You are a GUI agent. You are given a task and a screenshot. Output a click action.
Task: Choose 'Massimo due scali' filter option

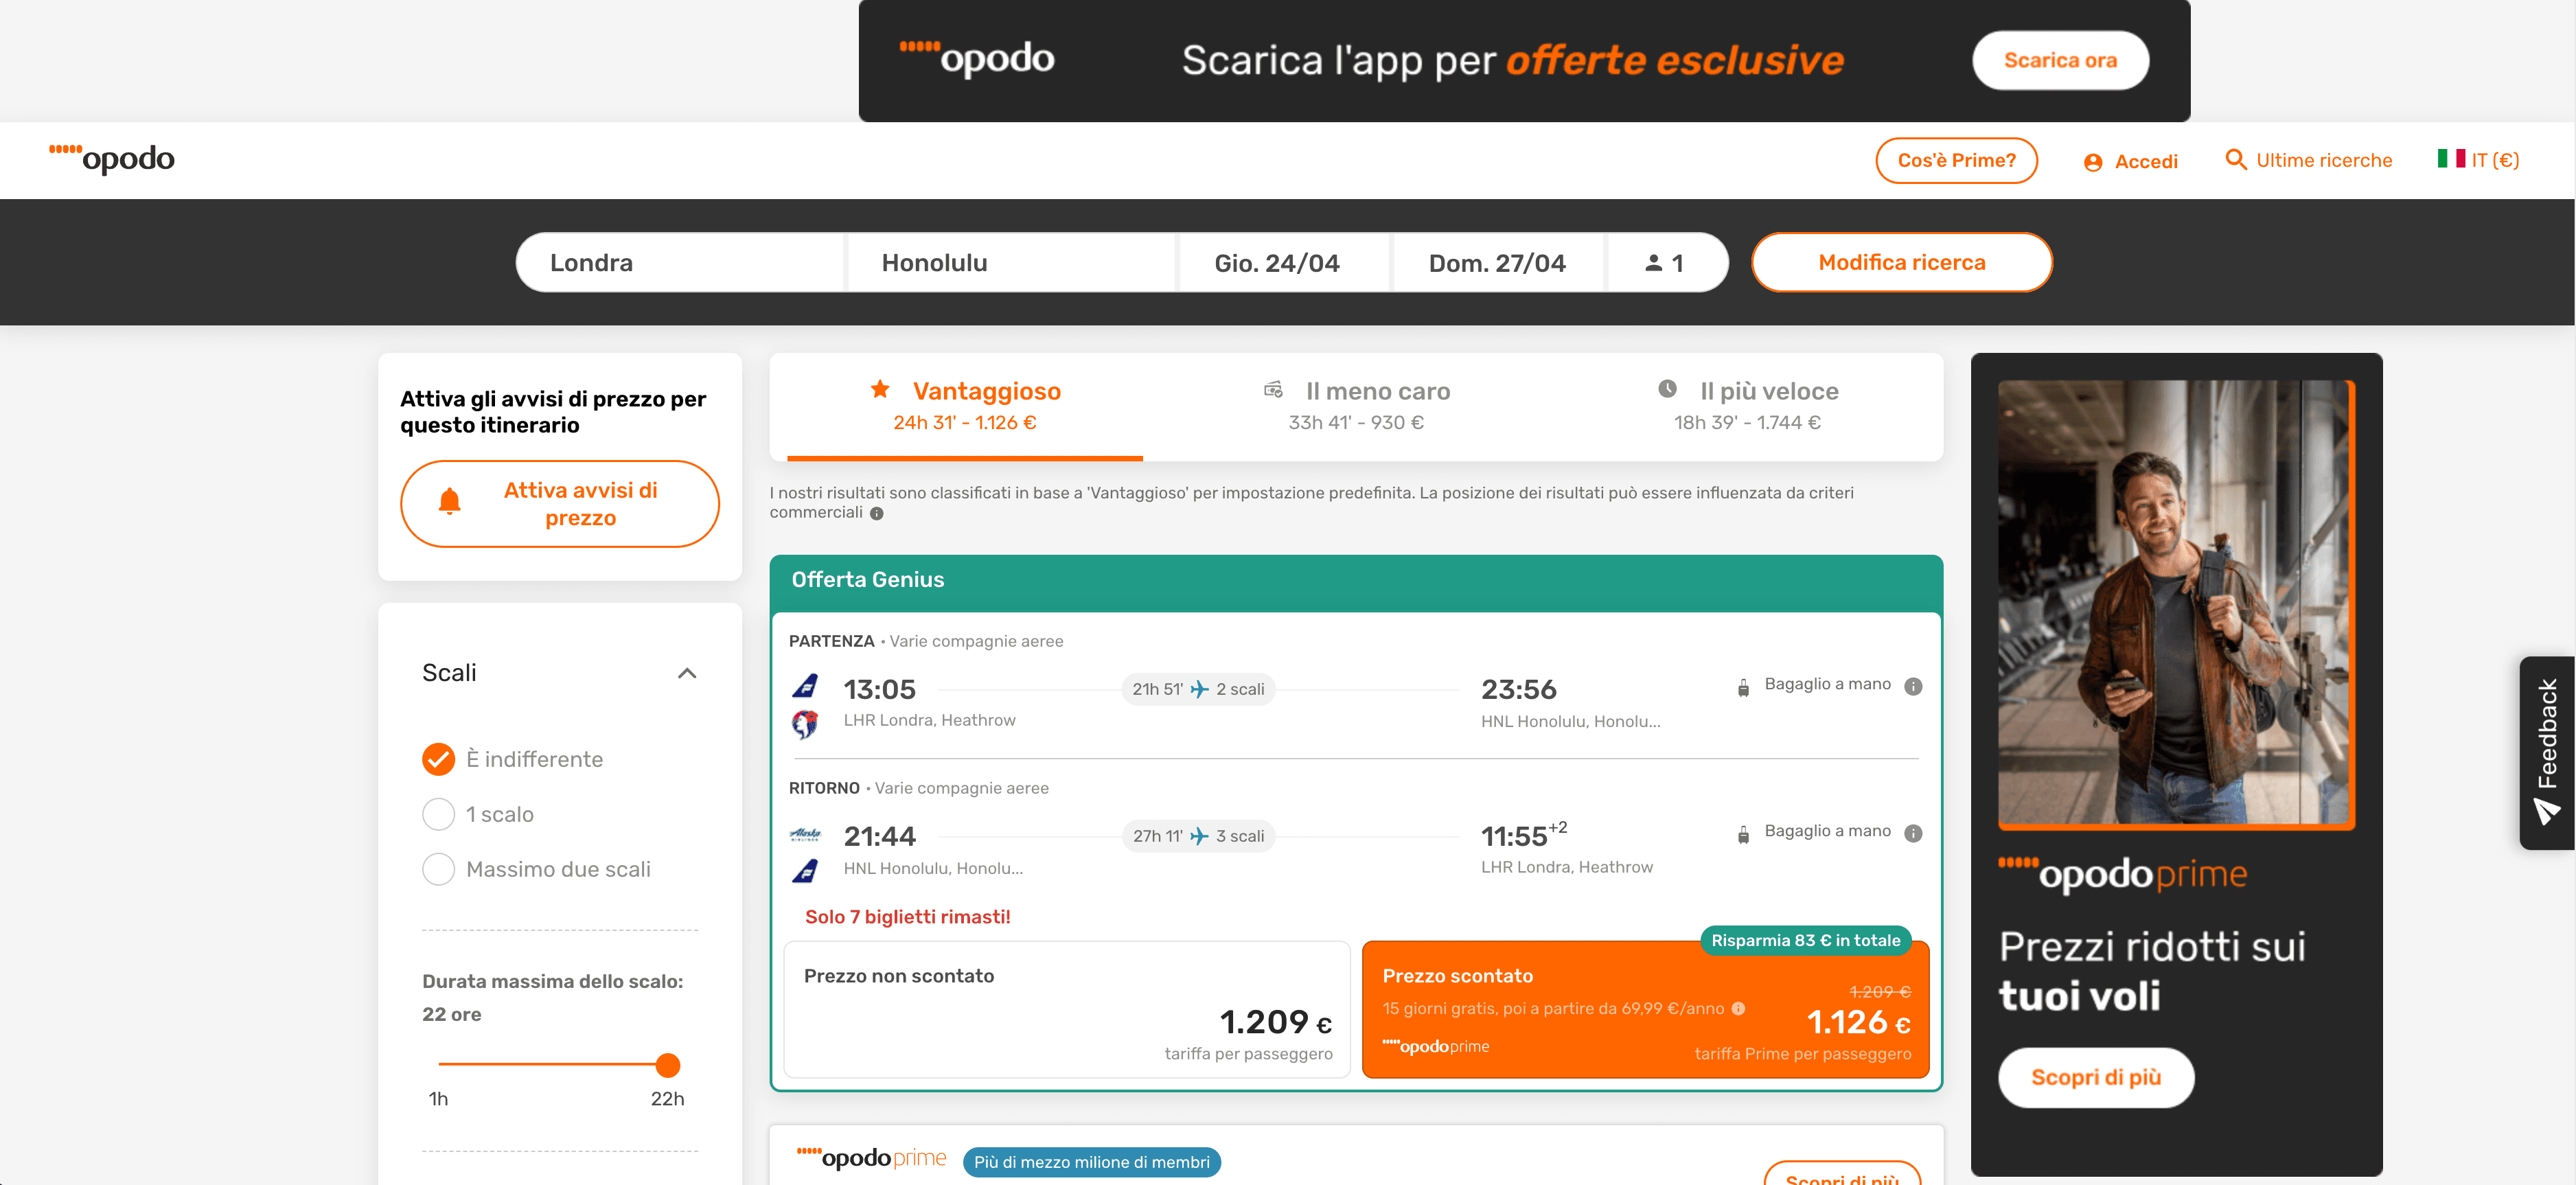pos(438,869)
